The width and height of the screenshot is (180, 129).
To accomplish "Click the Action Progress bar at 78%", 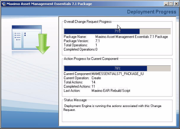I will [117, 69].
